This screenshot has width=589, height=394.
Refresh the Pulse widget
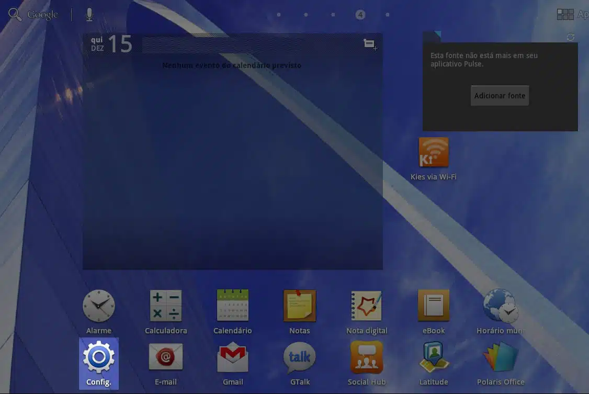(571, 37)
